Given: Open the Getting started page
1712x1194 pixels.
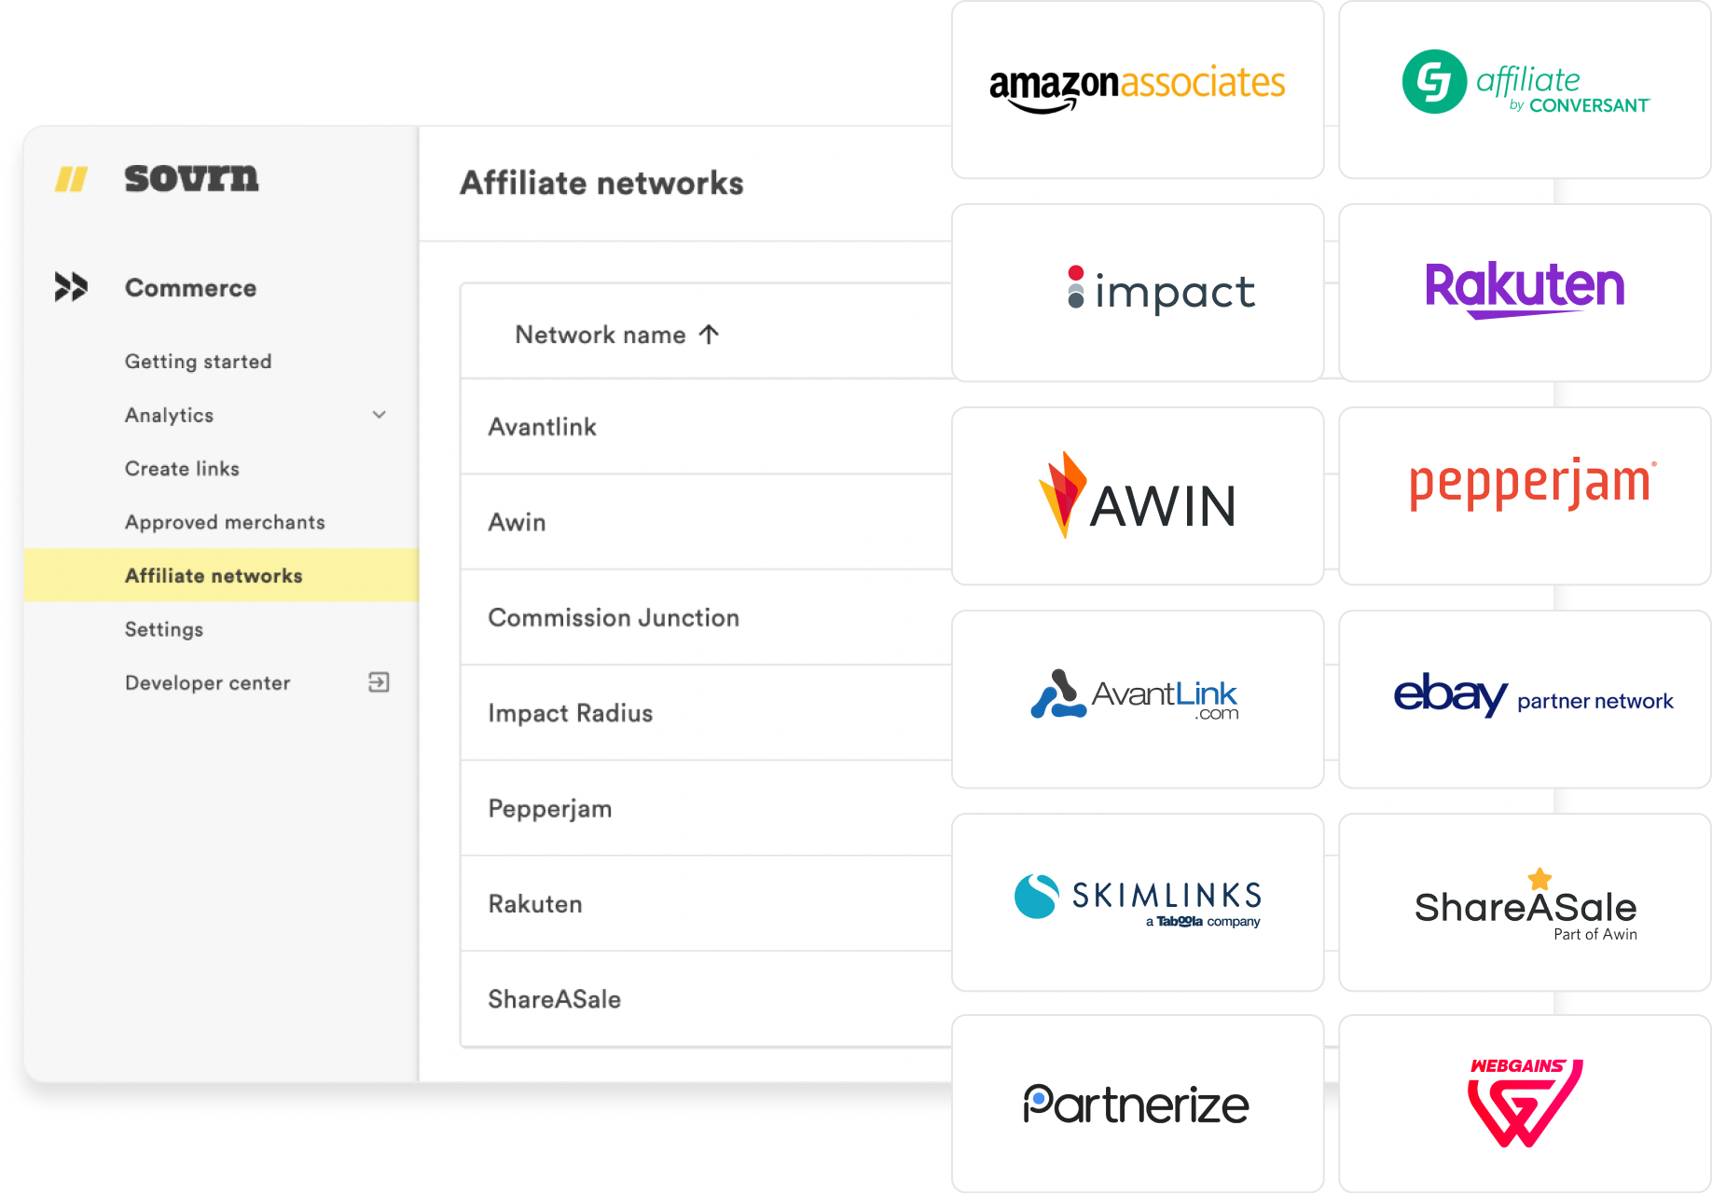Looking at the screenshot, I should coord(198,362).
